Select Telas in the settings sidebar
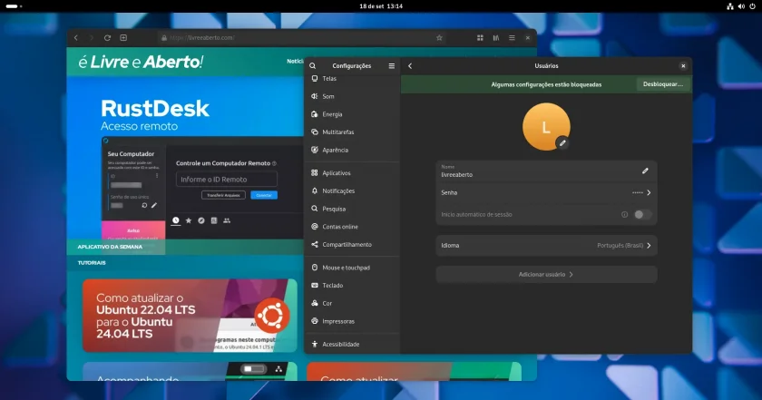Screen dimensions: 762x400 point(352,78)
